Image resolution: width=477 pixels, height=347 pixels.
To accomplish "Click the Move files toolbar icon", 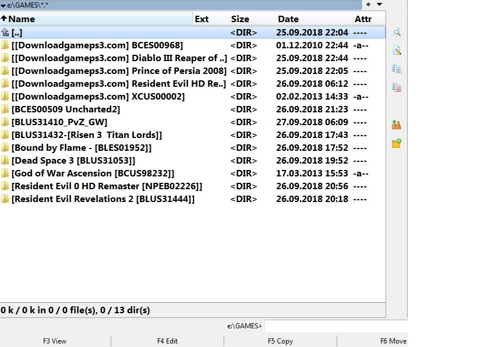I will point(397,87).
